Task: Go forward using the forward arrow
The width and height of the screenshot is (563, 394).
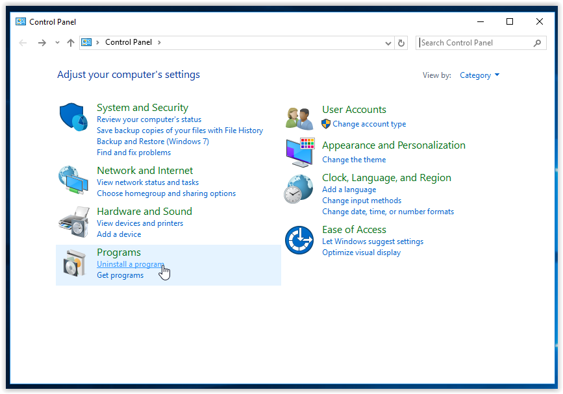Action: pyautogui.click(x=42, y=43)
